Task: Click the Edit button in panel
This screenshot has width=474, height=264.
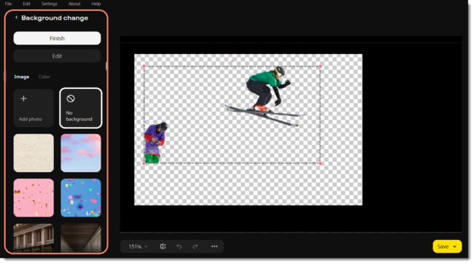Action: pyautogui.click(x=57, y=56)
